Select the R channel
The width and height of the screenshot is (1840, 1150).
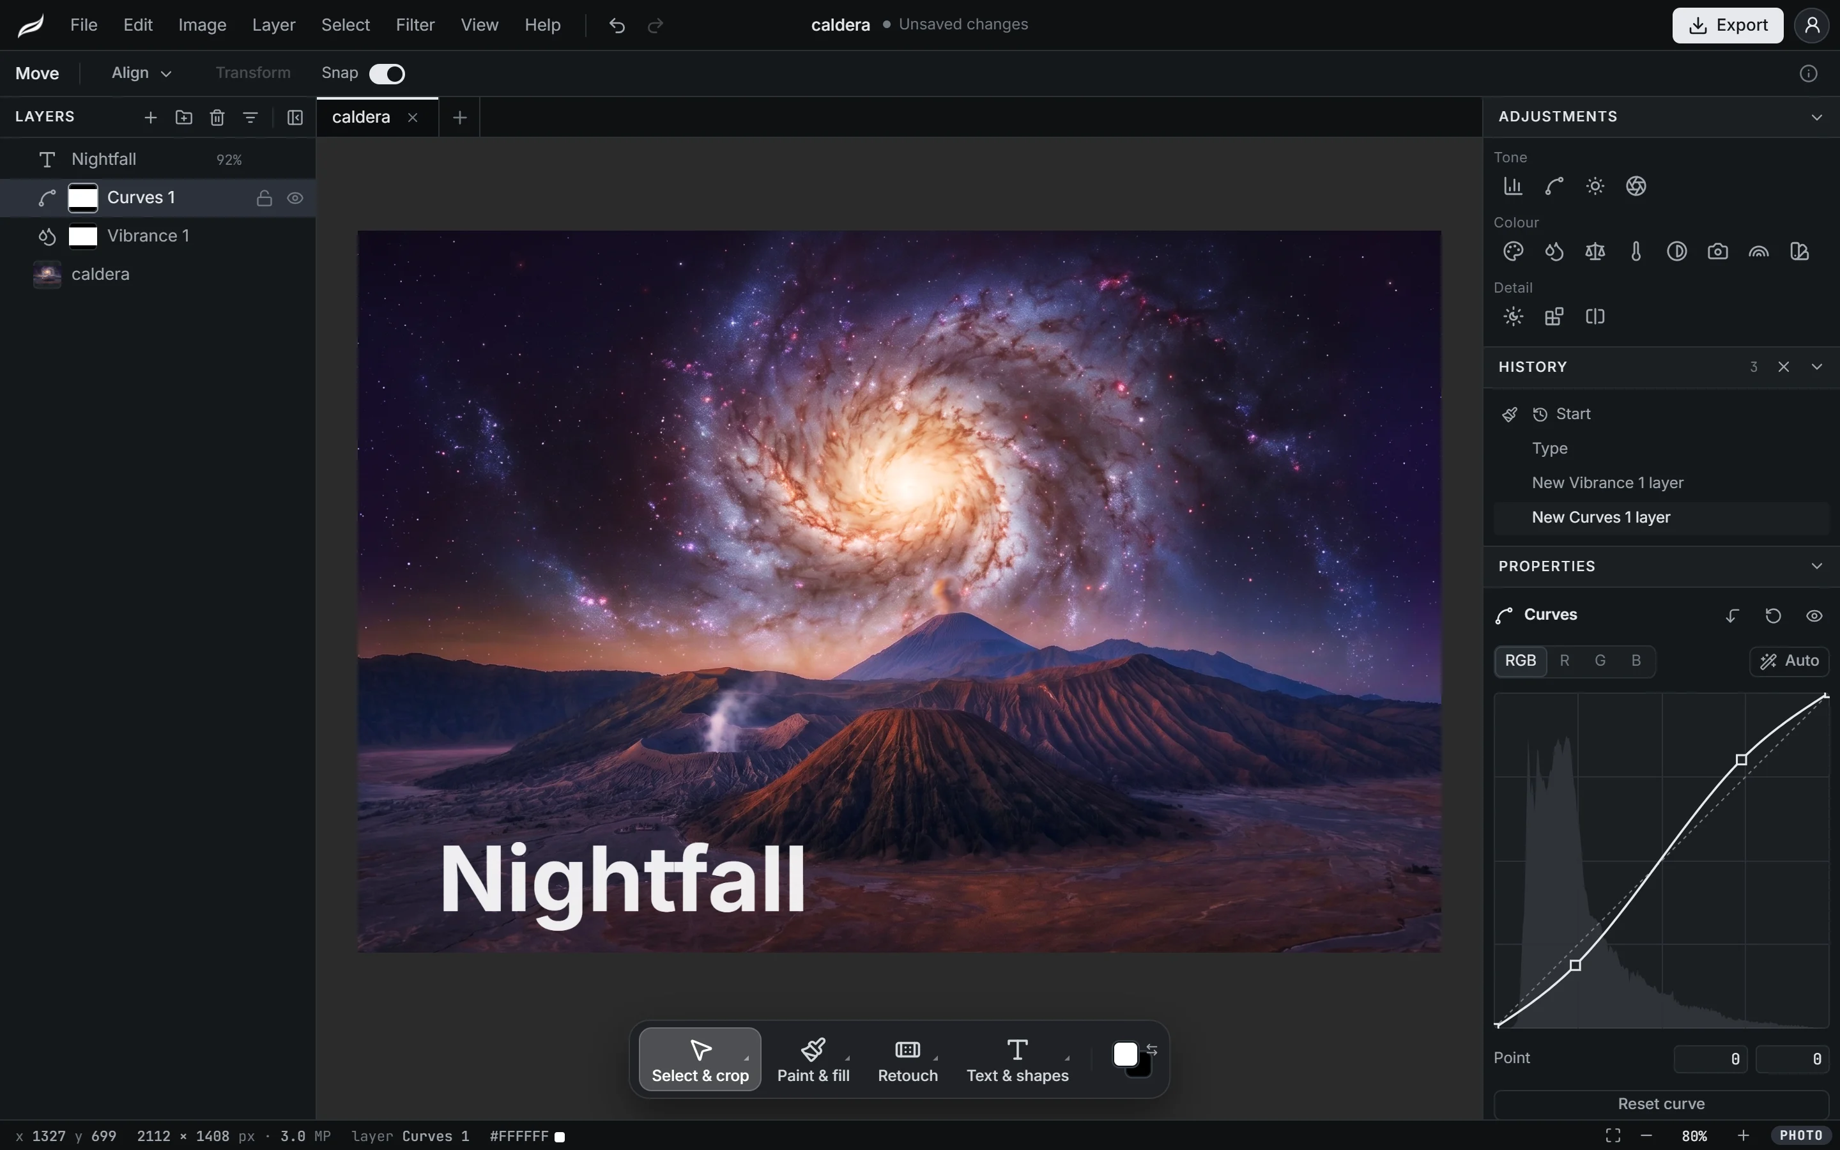click(x=1565, y=661)
